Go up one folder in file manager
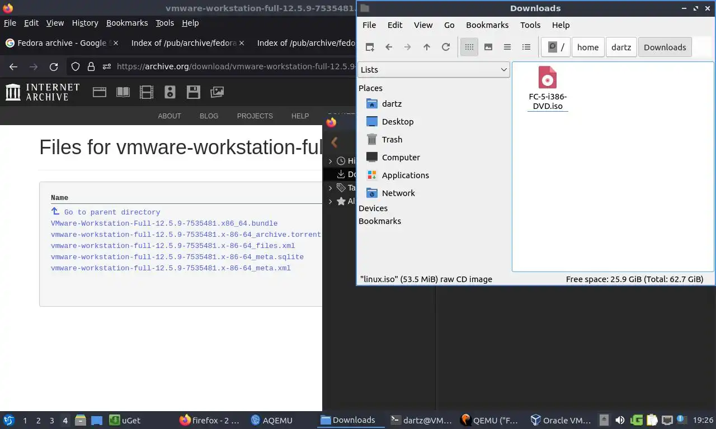Image resolution: width=716 pixels, height=429 pixels. (427, 47)
